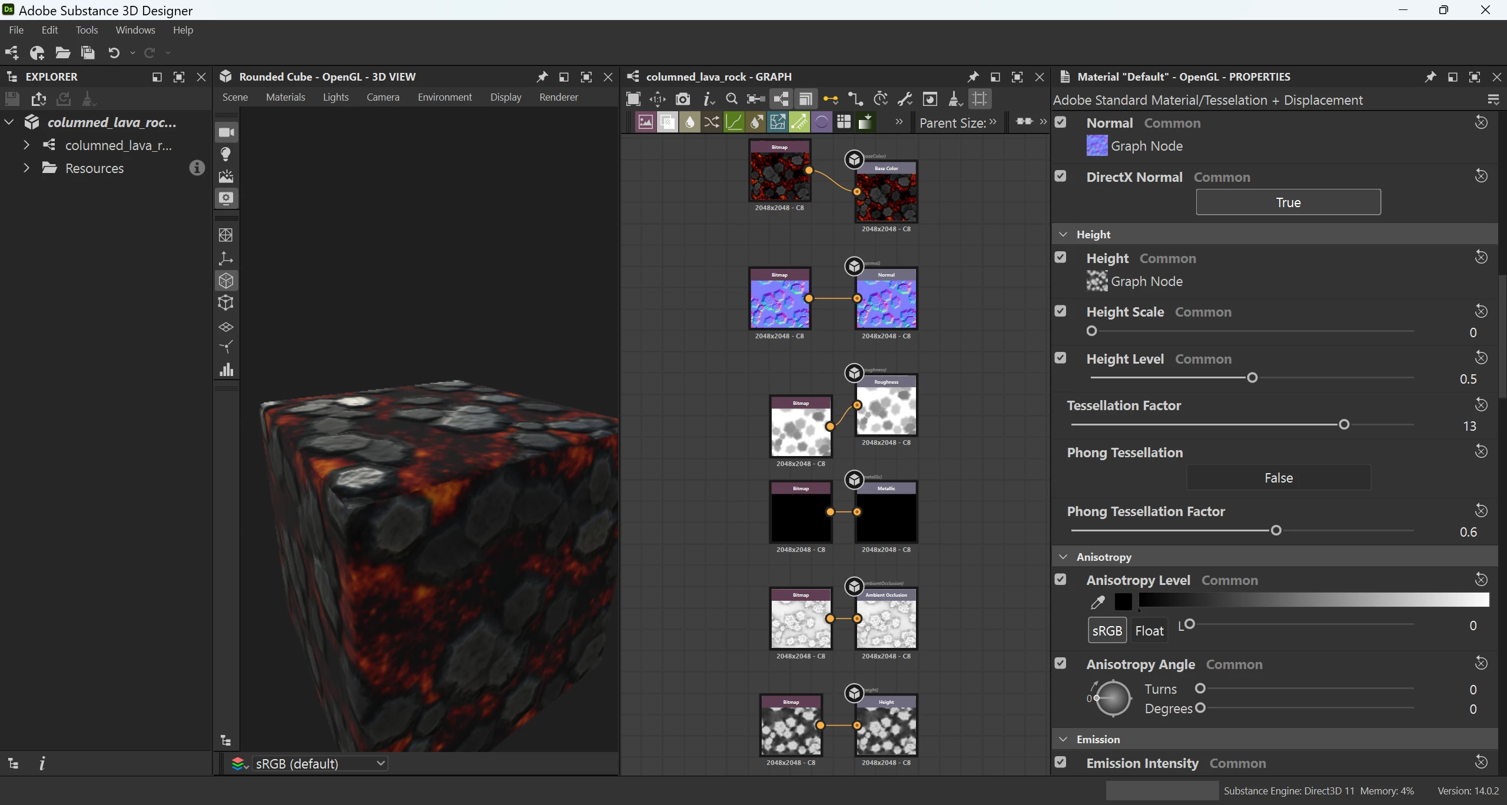The image size is (1507, 805).
Task: Click the Phong Tessellation False button
Action: (x=1279, y=478)
